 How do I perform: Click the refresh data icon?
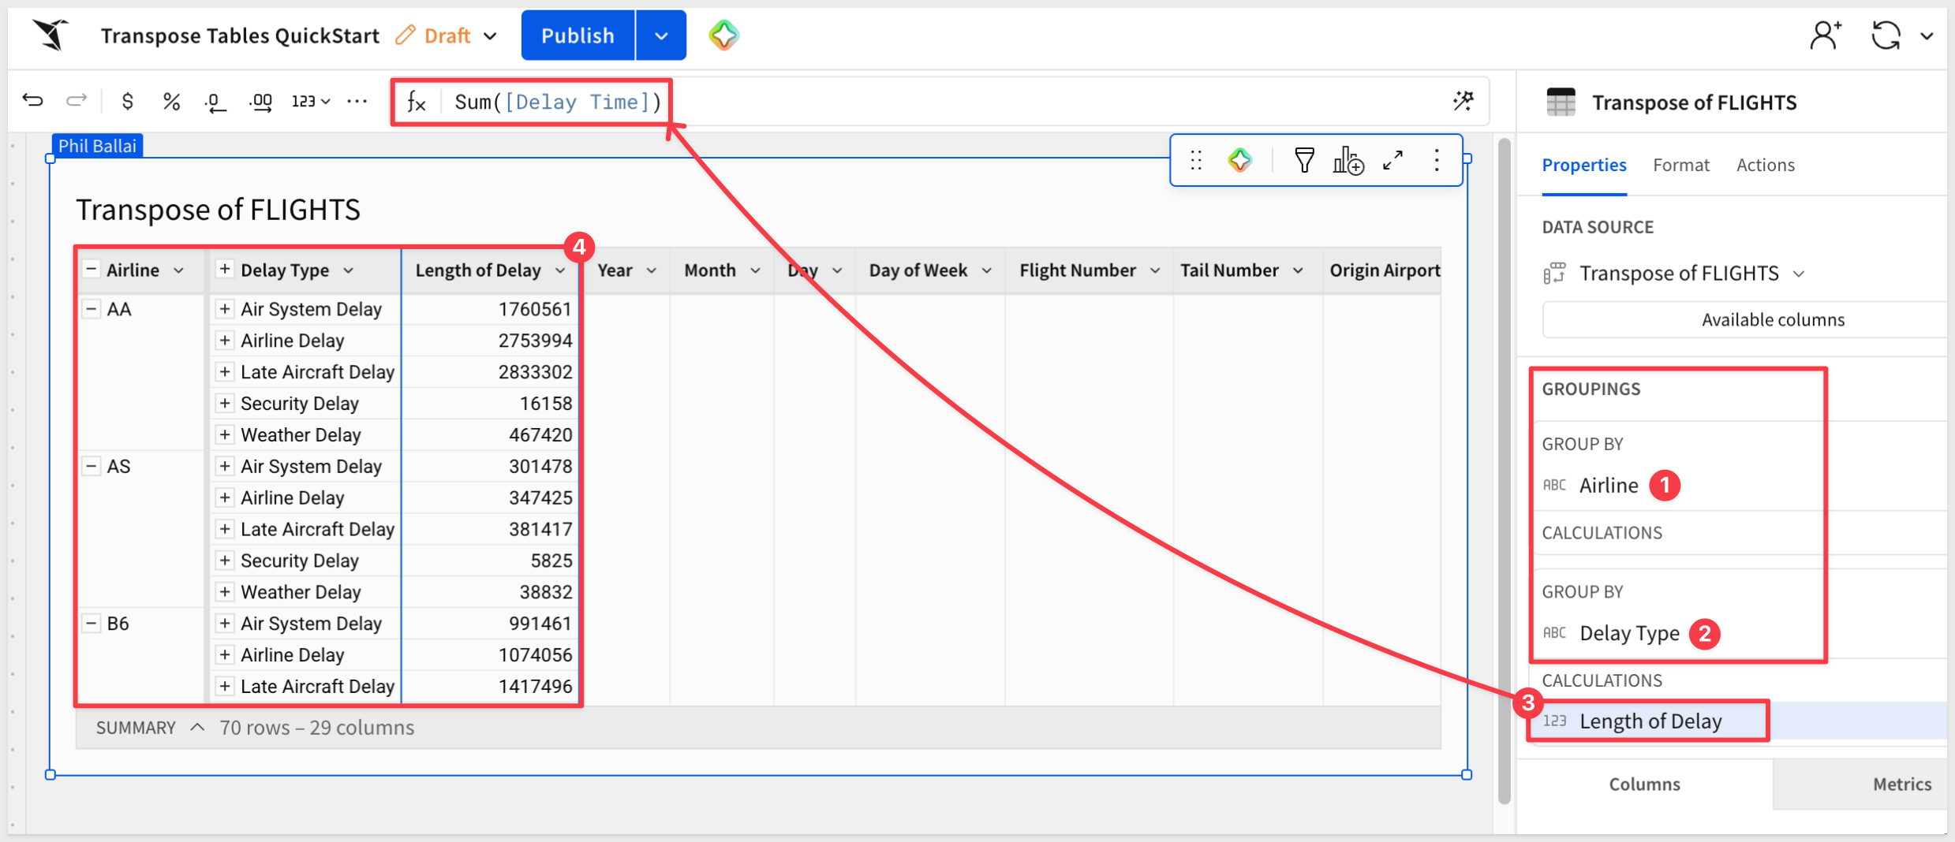pos(1886,35)
